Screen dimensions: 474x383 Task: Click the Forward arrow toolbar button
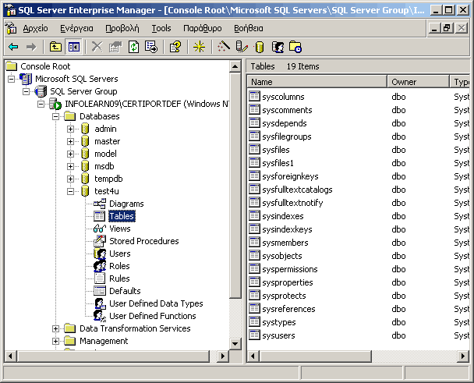tap(31, 47)
